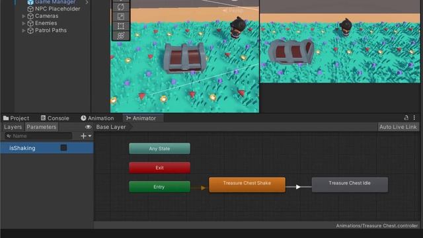This screenshot has width=423, height=238.
Task: Select transition arrow from Shake to Idle
Action: pos(298,186)
